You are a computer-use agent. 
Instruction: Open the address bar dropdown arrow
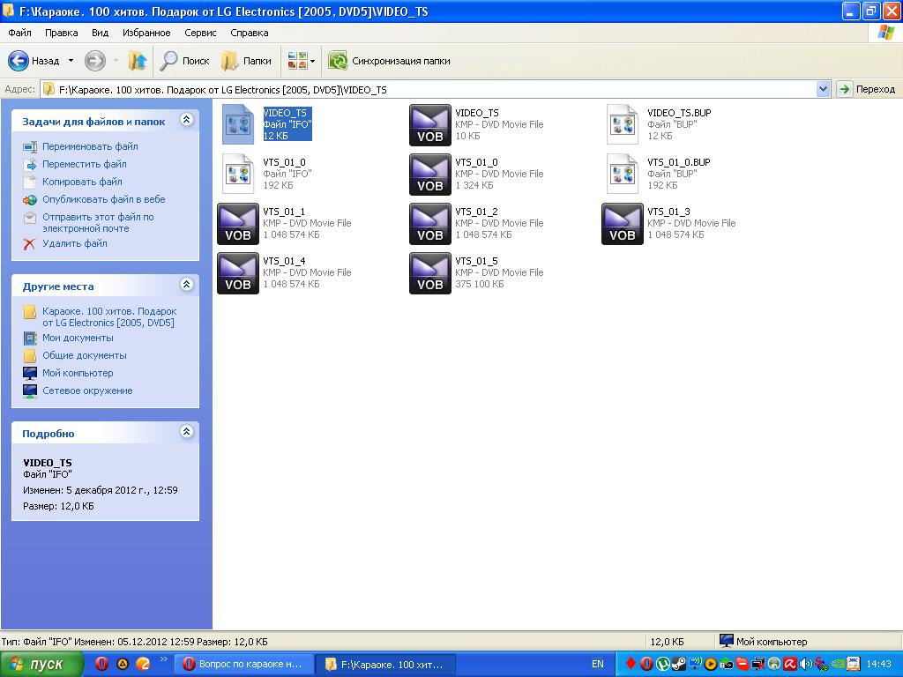pyautogui.click(x=823, y=89)
